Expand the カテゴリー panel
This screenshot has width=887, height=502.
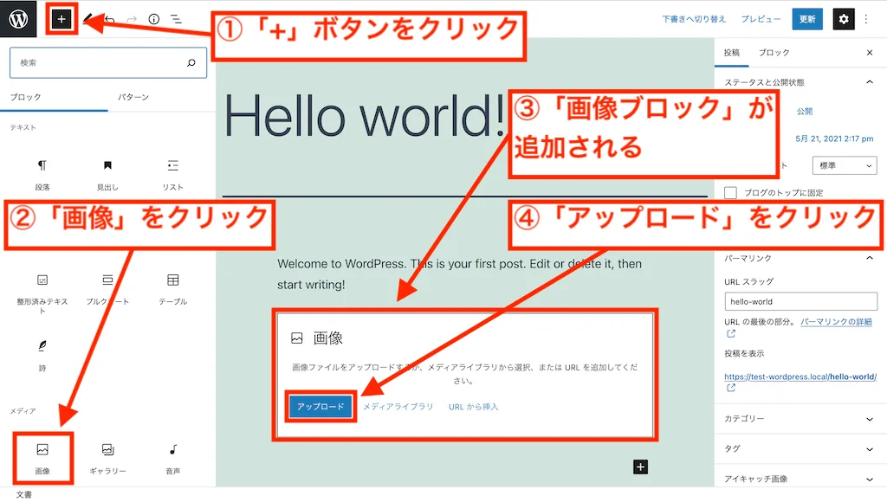point(797,419)
